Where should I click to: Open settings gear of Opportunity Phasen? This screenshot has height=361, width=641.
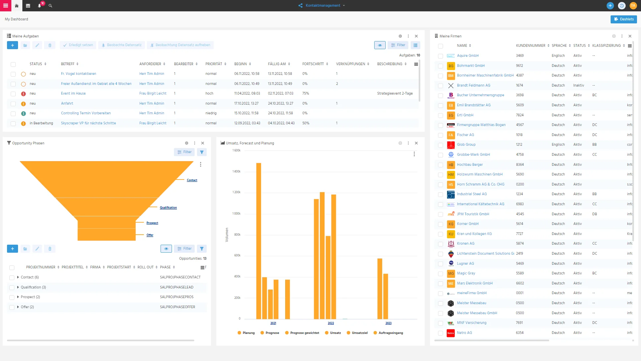[x=187, y=143]
